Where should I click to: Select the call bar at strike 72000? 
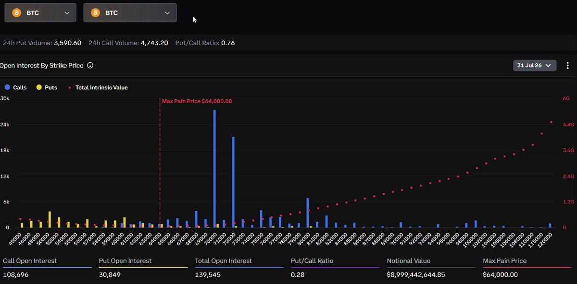click(x=233, y=182)
